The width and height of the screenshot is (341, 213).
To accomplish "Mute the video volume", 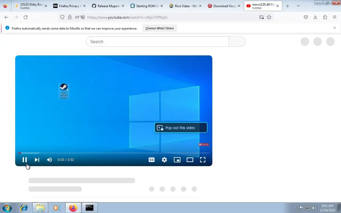I will coord(50,160).
